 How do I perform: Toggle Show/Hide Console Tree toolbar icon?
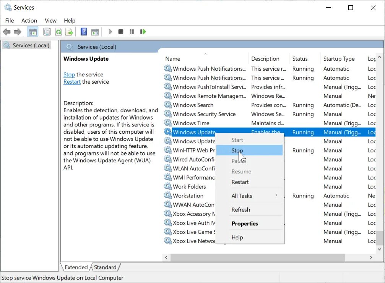point(32,32)
